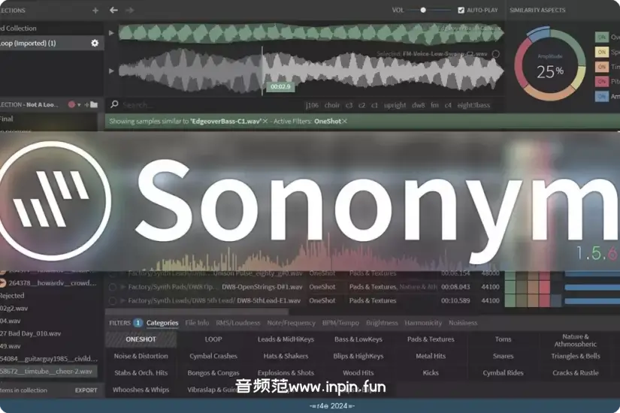Toggle the yellow Spectrum ON switch
Viewport: 620px width, 413px height.
click(602, 52)
